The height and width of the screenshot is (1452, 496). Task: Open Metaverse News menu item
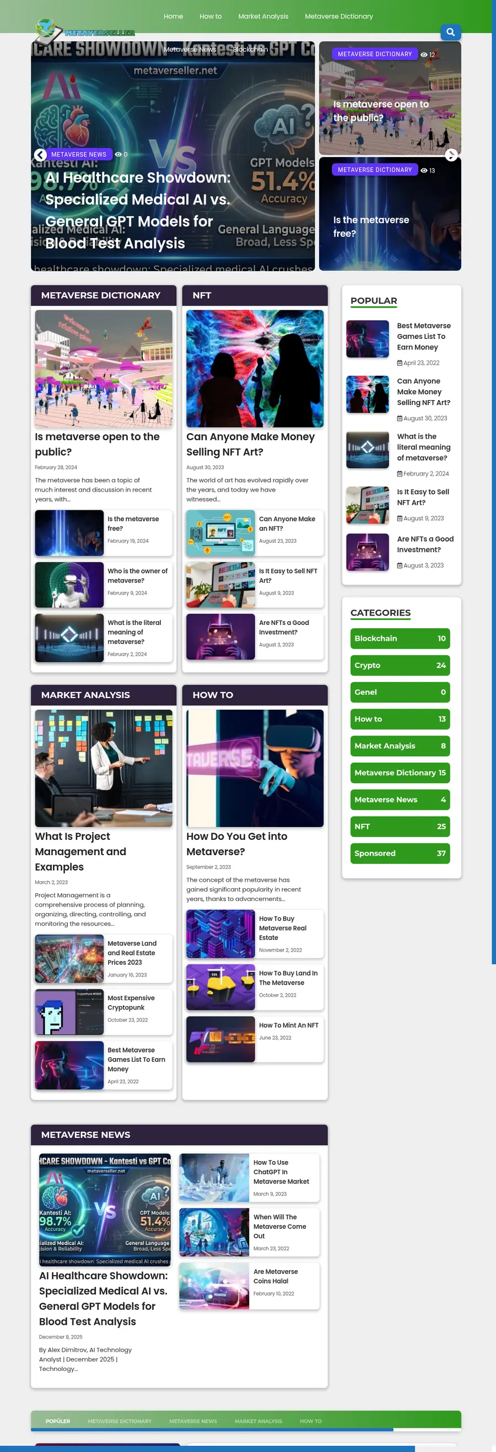click(190, 50)
